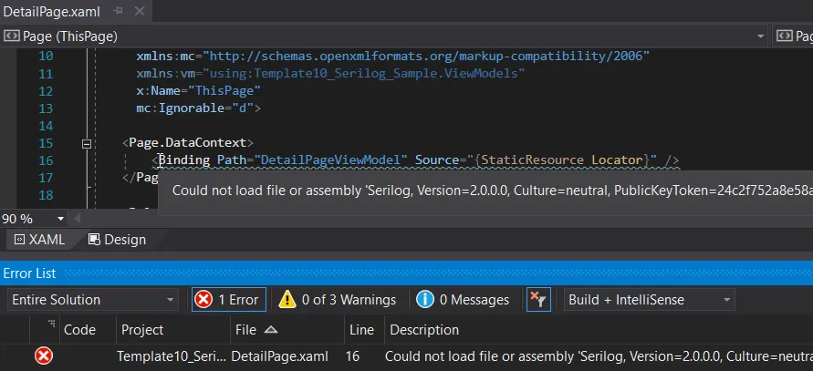The image size is (813, 371).
Task: Click "DetailPageViewModel" binding path on line 16
Action: tap(331, 160)
